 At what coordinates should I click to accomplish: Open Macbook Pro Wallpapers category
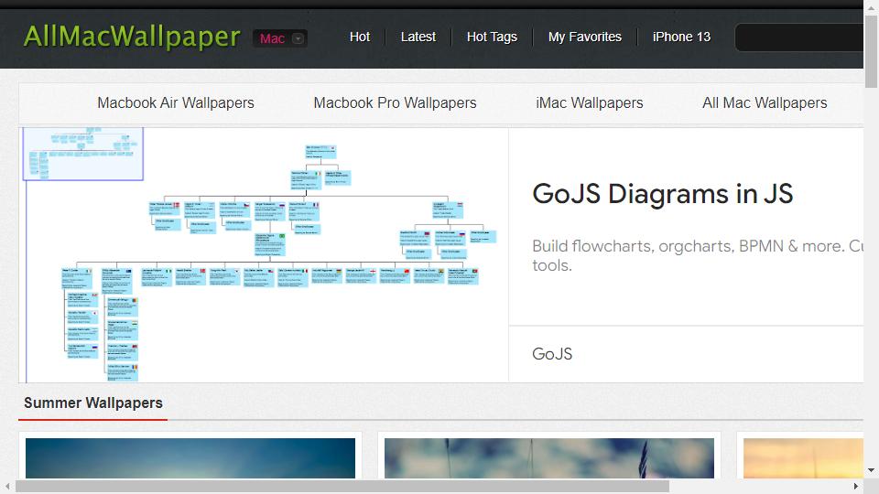(x=395, y=103)
